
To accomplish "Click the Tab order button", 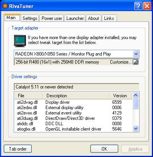I will pos(18,149).
